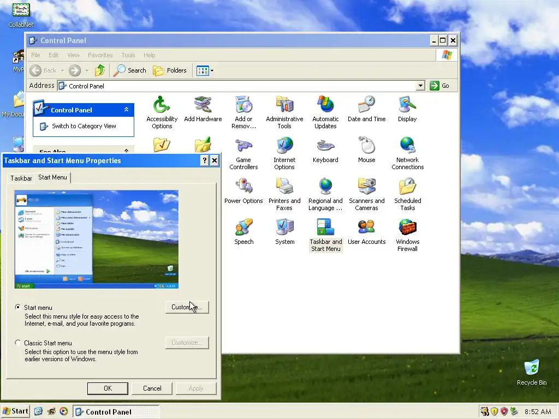559x419 pixels.
Task: Expand the Back history dropdown arrow
Action: (62, 70)
